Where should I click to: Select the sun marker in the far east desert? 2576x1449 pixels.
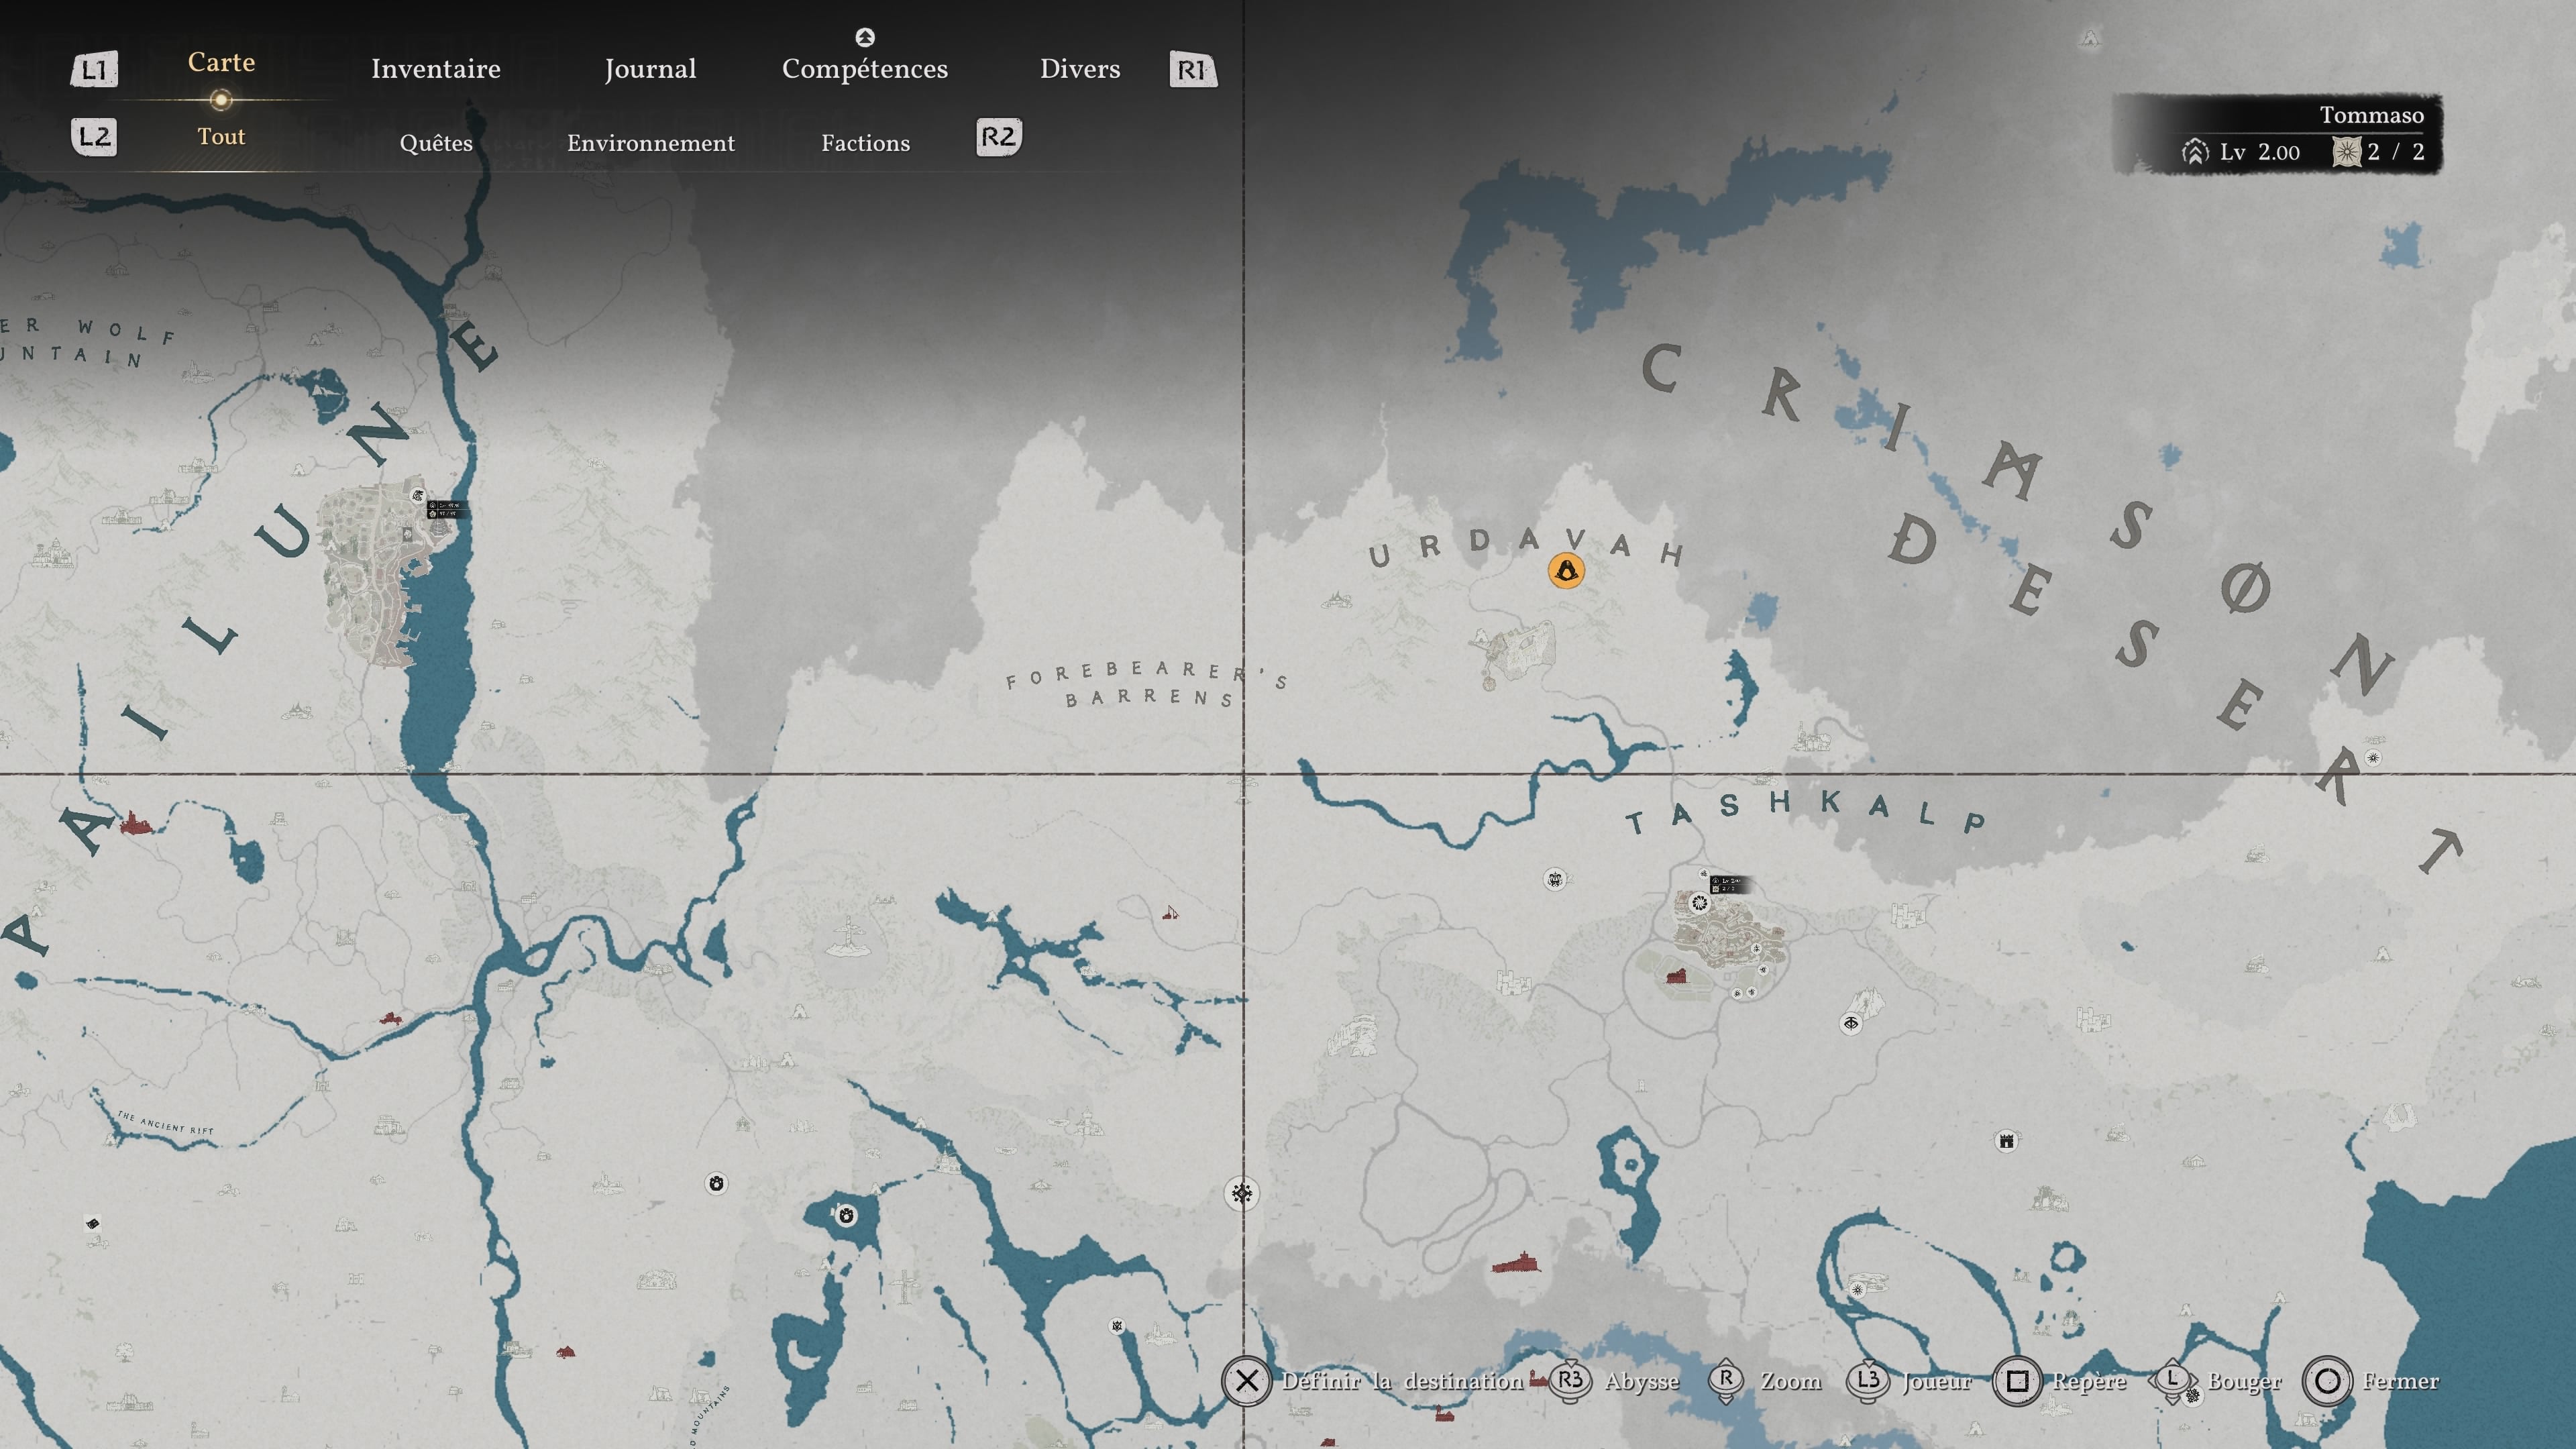tap(2372, 758)
